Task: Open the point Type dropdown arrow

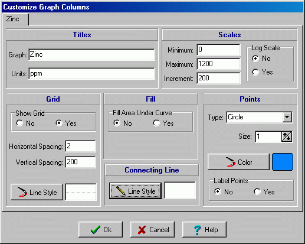Action: point(287,117)
